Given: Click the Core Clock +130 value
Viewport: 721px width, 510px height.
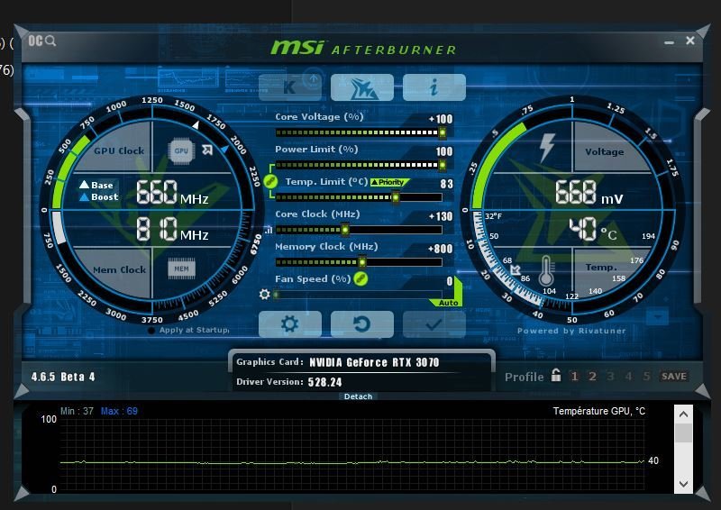Looking at the screenshot, I should click(441, 216).
